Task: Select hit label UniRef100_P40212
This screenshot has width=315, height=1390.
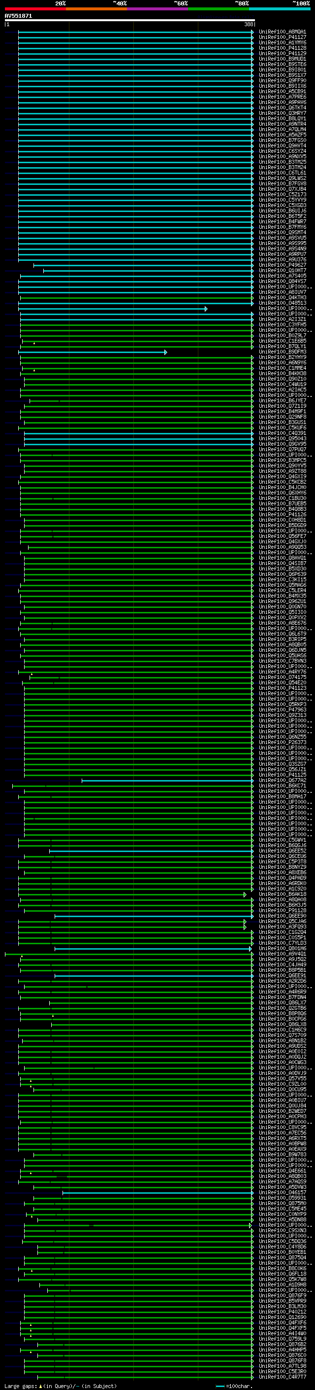Action: (283, 1311)
